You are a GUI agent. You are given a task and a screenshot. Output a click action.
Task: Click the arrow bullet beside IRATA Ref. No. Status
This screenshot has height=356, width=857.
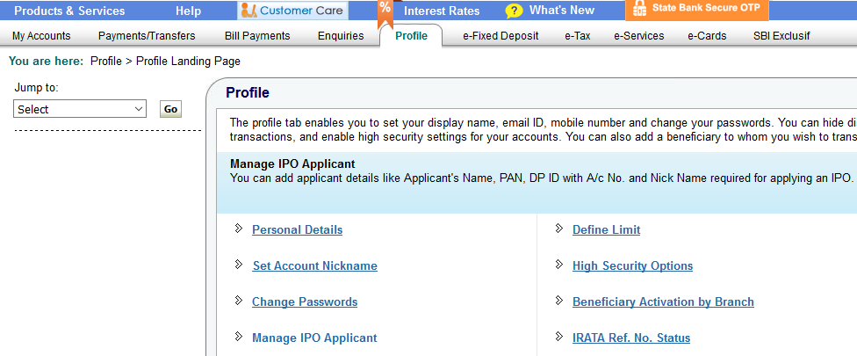pyautogui.click(x=558, y=337)
